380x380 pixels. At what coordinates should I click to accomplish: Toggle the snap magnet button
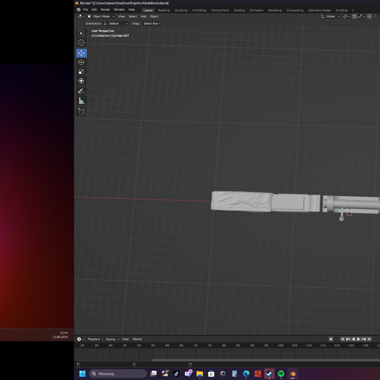354,16
